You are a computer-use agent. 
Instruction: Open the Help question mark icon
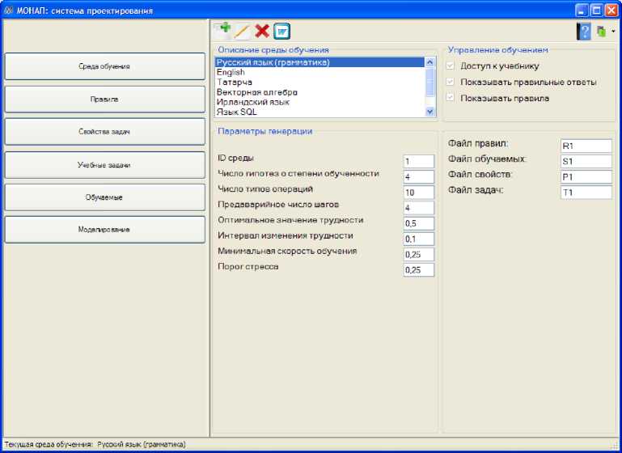[583, 32]
